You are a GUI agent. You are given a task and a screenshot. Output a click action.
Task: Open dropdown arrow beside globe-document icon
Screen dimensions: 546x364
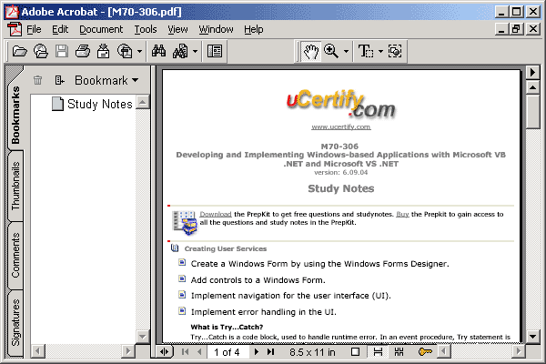coord(139,52)
